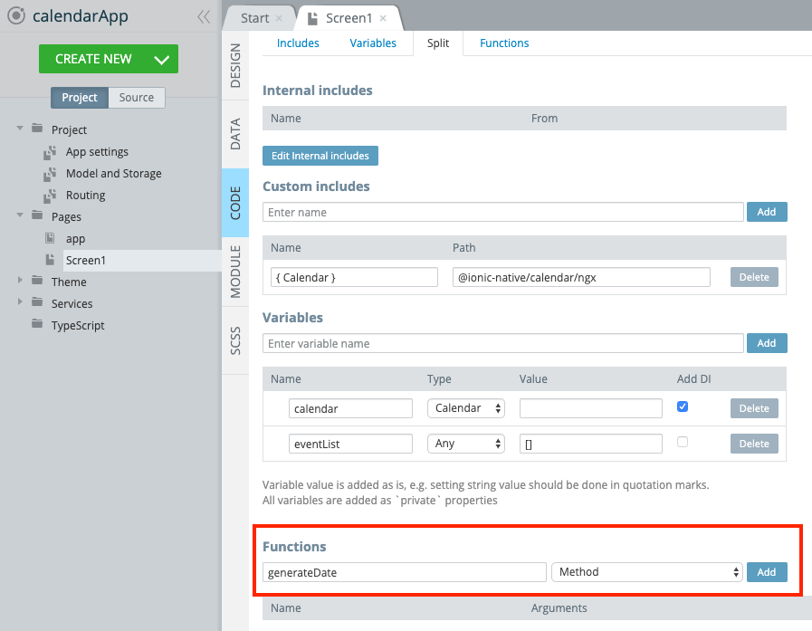Viewport: 812px width, 631px height.
Task: Focus the Enter variable name field
Action: pyautogui.click(x=503, y=343)
